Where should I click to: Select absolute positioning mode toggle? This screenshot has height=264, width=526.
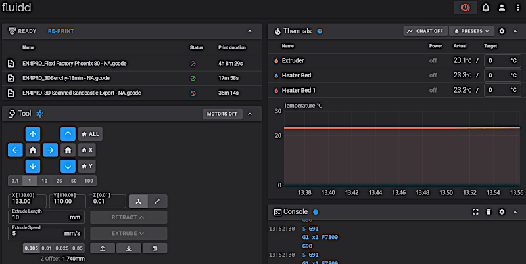[139, 202]
